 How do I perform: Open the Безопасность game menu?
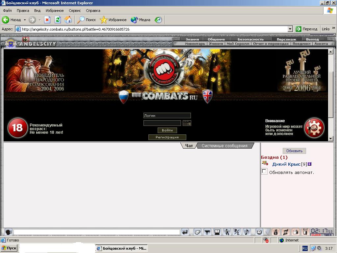point(250,40)
